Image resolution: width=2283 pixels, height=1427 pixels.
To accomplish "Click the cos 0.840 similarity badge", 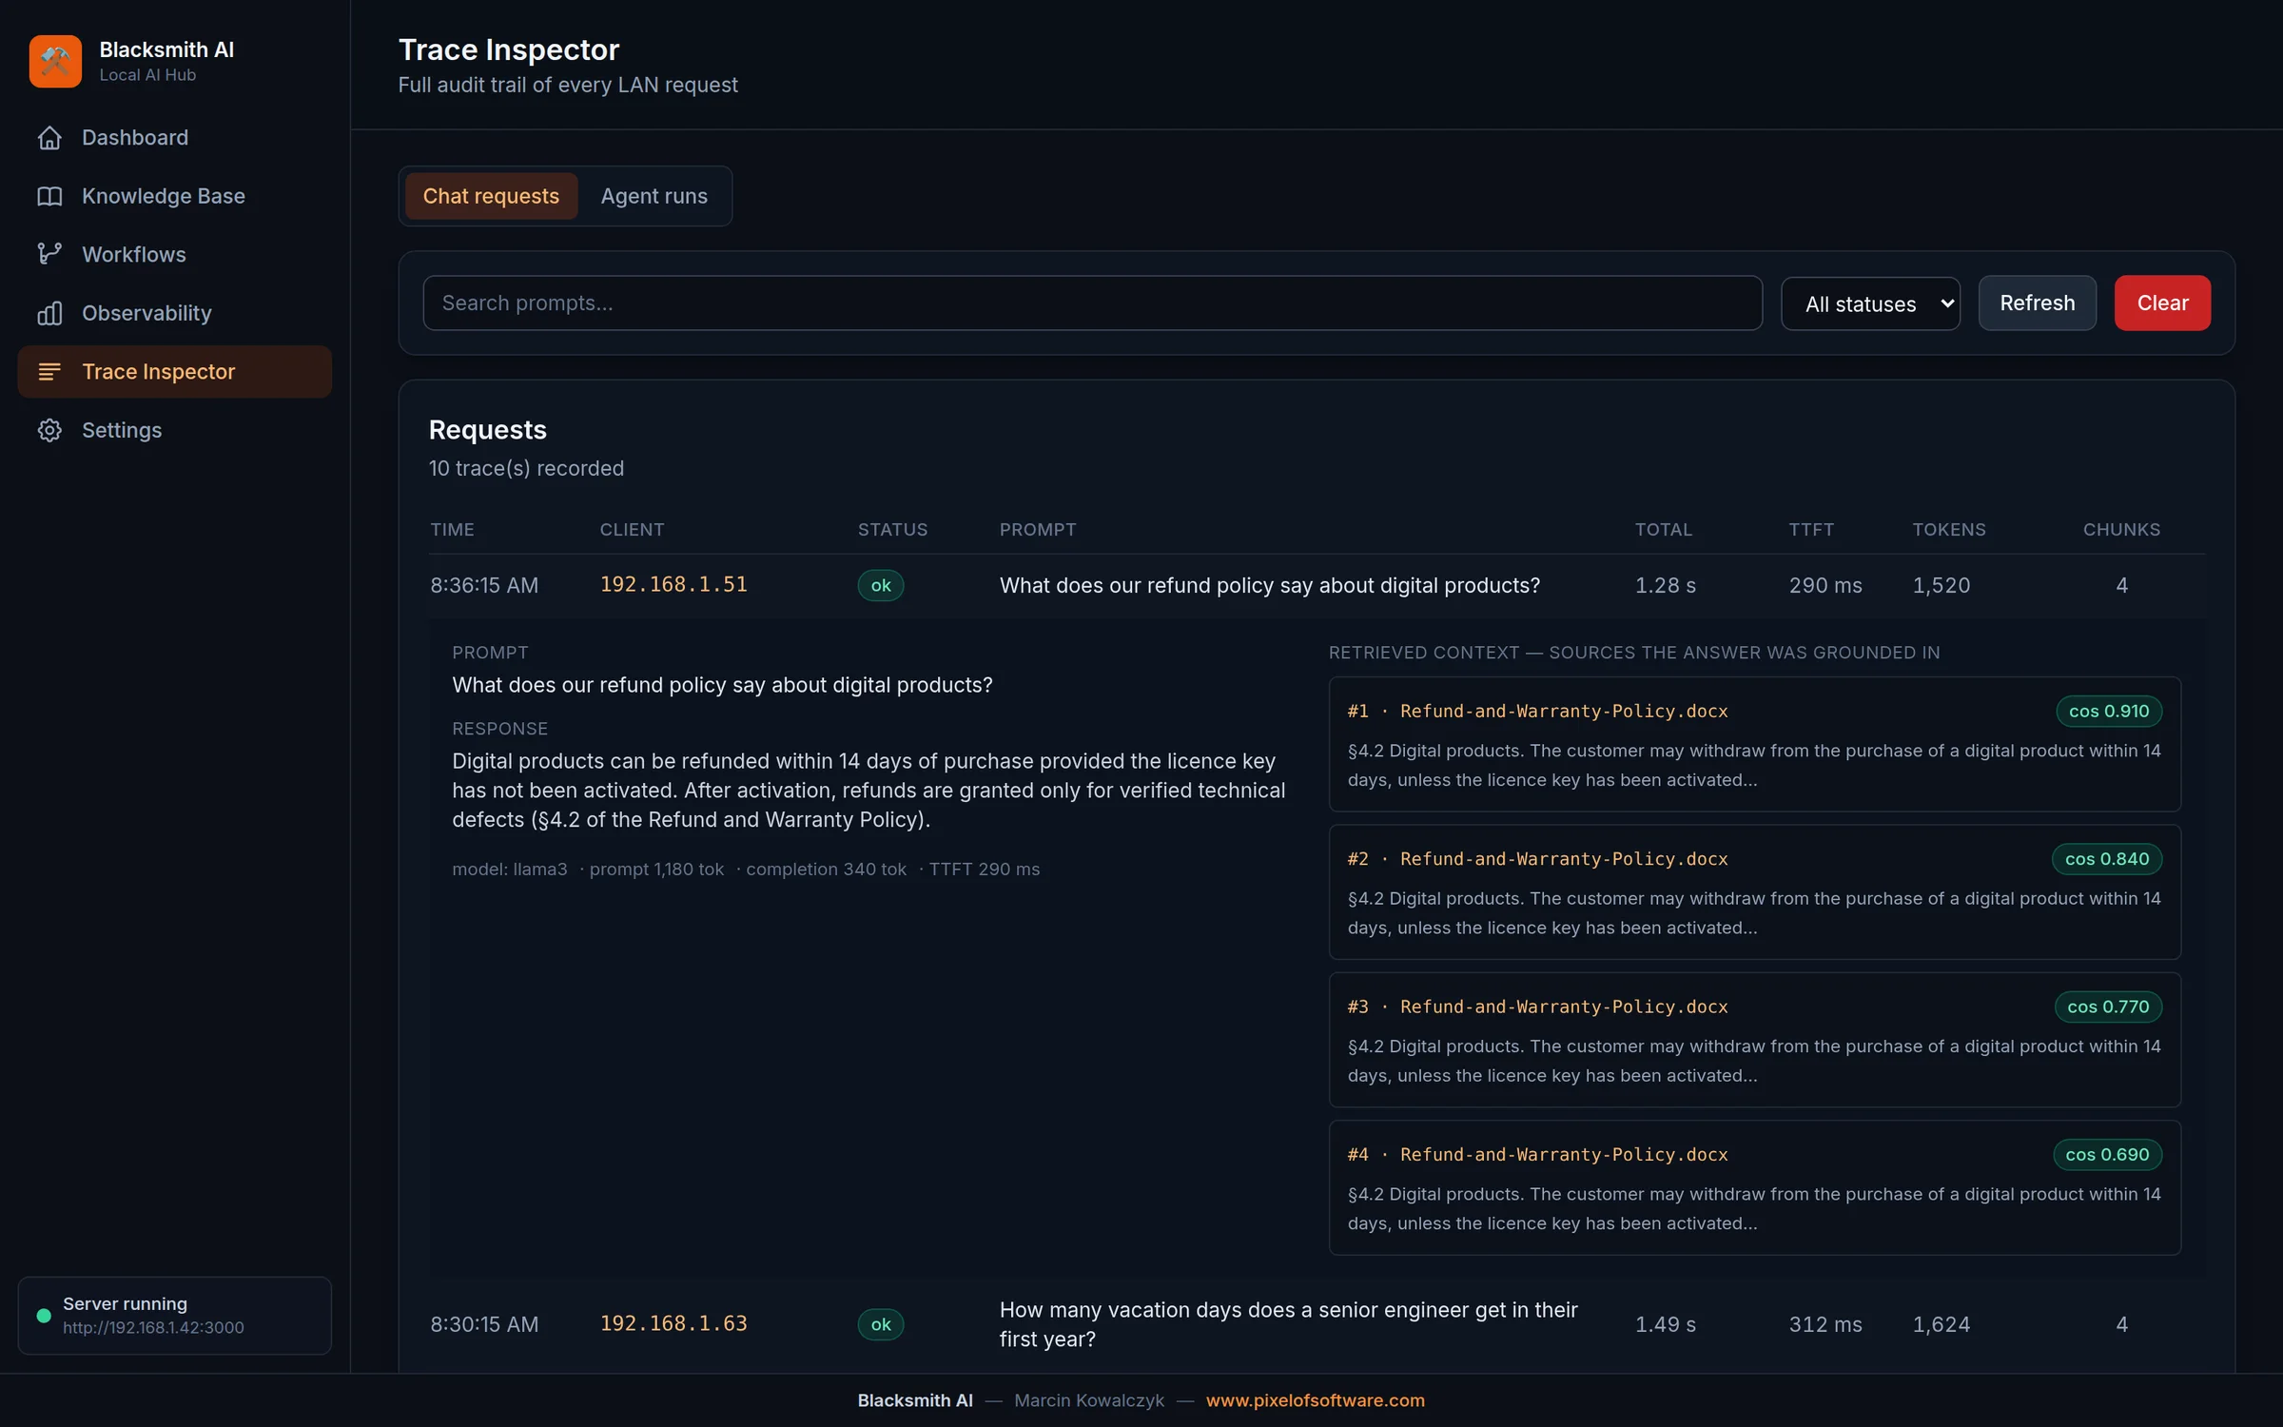I will [x=2107, y=858].
